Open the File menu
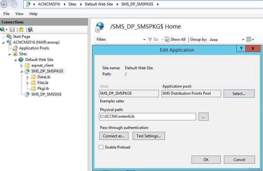 click(x=6, y=14)
